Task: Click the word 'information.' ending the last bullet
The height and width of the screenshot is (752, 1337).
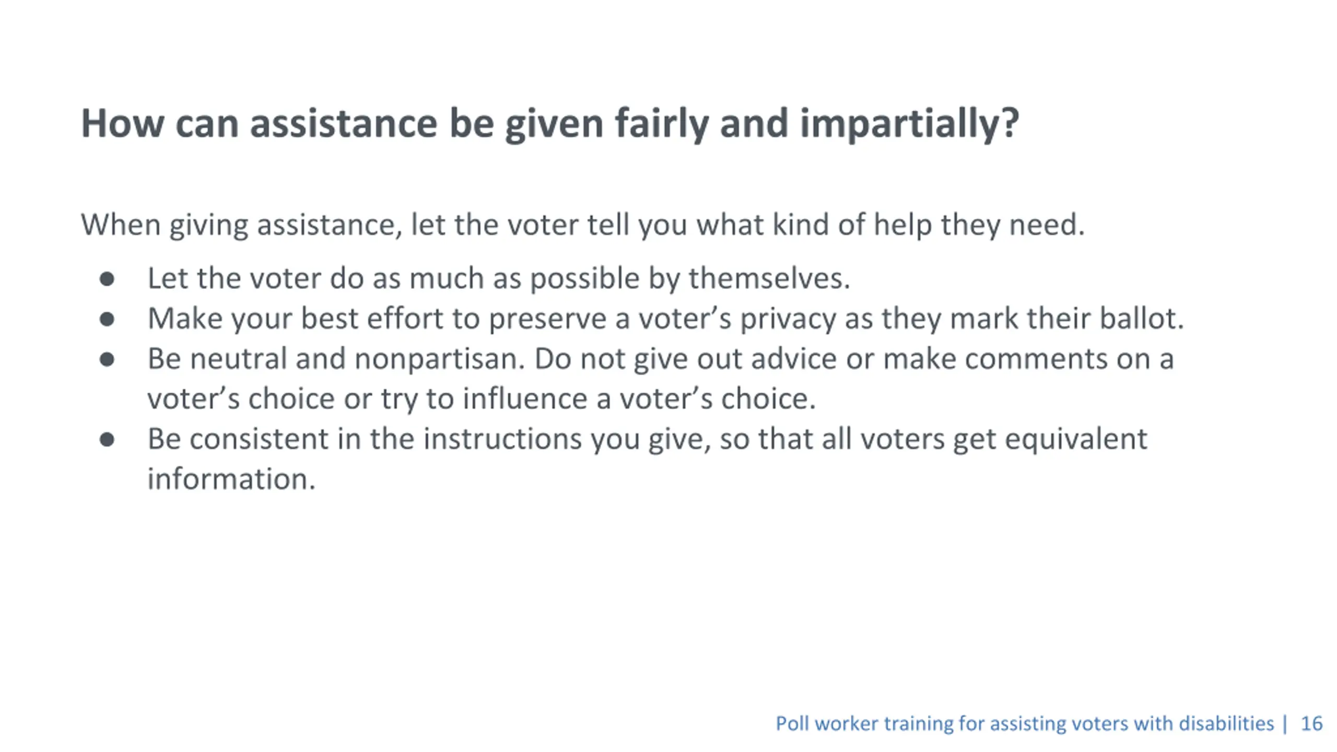Action: [231, 479]
